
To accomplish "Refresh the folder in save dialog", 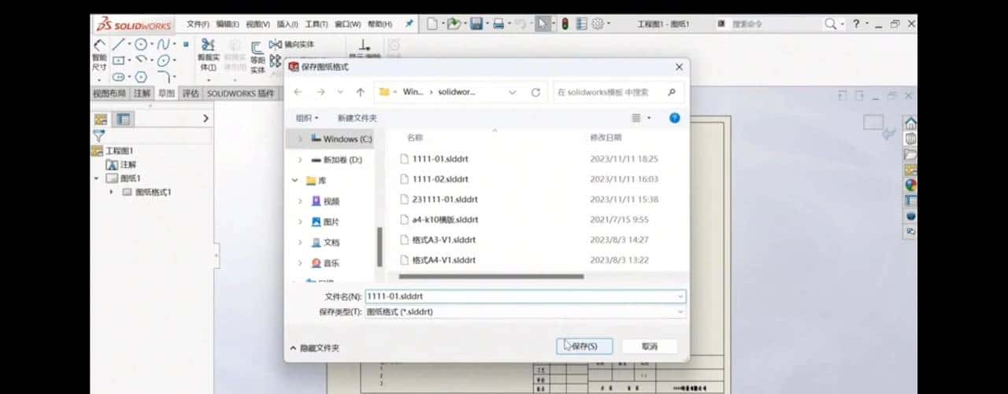I will tap(535, 92).
